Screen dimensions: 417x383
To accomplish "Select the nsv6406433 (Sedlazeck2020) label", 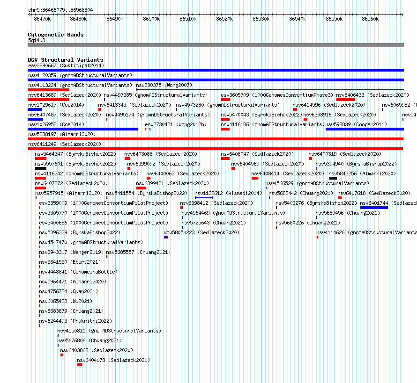I will (372, 95).
